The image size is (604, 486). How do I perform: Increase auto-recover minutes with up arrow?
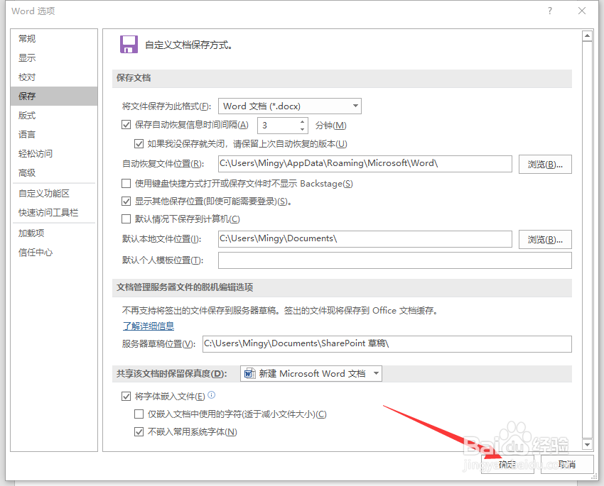(303, 121)
